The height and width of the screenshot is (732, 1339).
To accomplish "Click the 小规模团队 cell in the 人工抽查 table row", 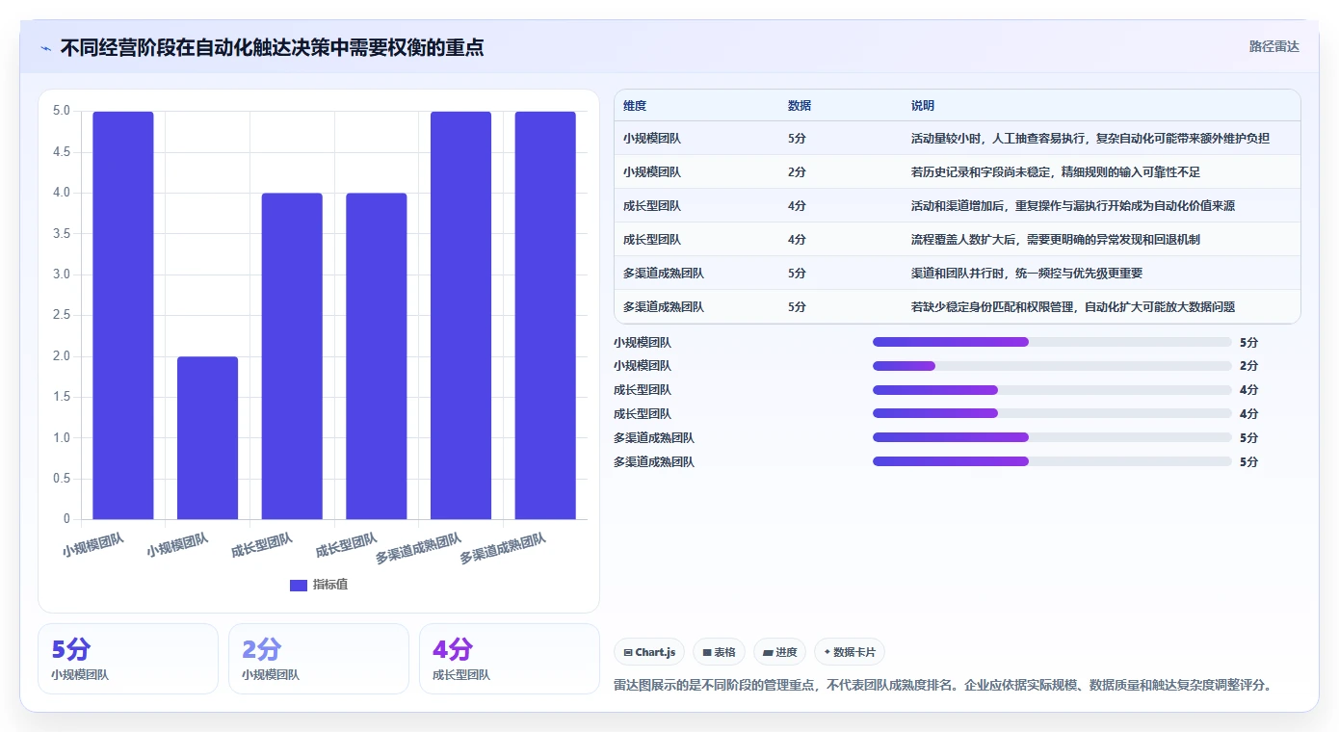I will pos(652,138).
